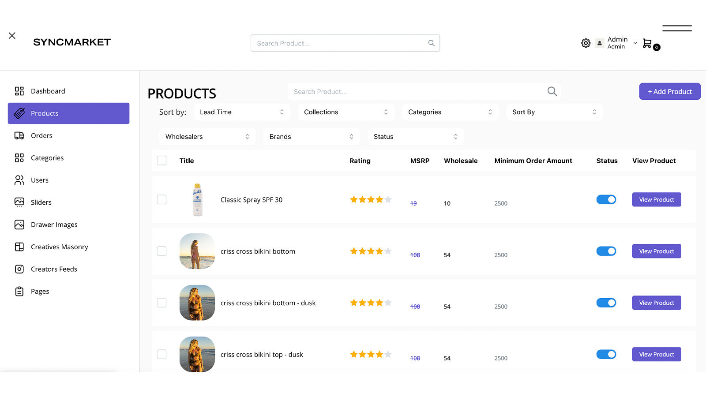Click the Orders truck icon
706x397 pixels.
[19, 136]
